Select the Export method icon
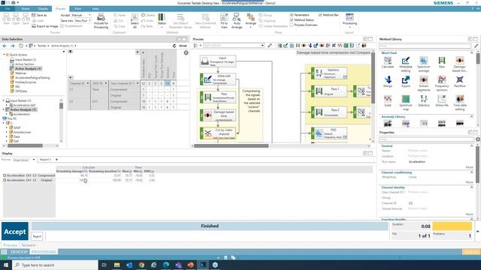Screen dimensions: 481x270 coord(406,82)
